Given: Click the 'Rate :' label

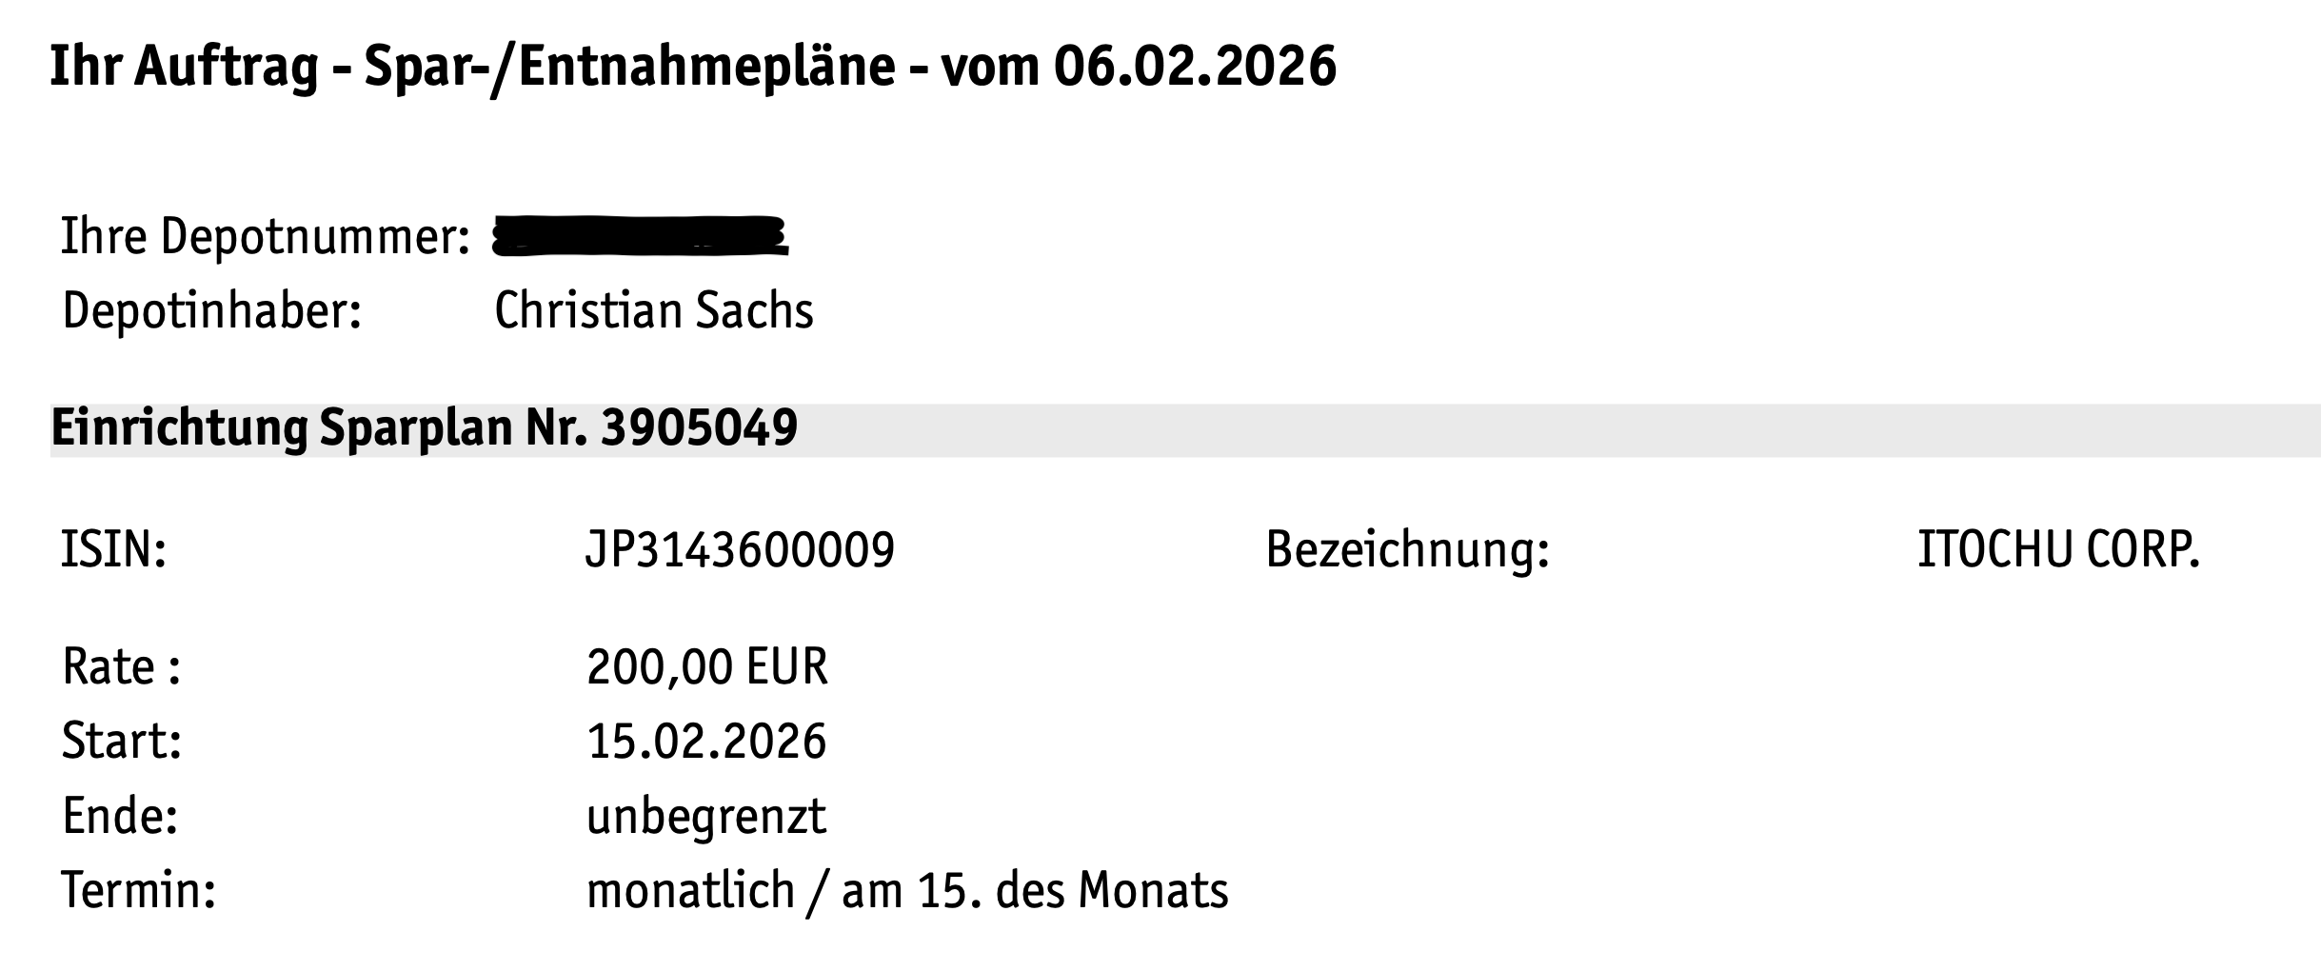Looking at the screenshot, I should point(121,666).
